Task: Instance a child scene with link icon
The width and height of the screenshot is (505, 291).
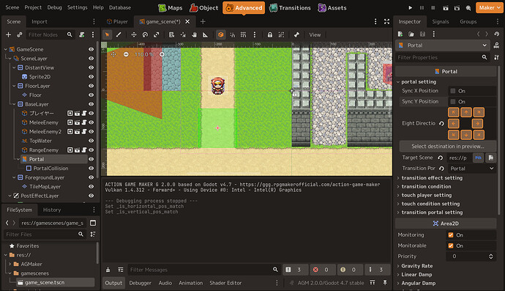Action: click(x=20, y=34)
